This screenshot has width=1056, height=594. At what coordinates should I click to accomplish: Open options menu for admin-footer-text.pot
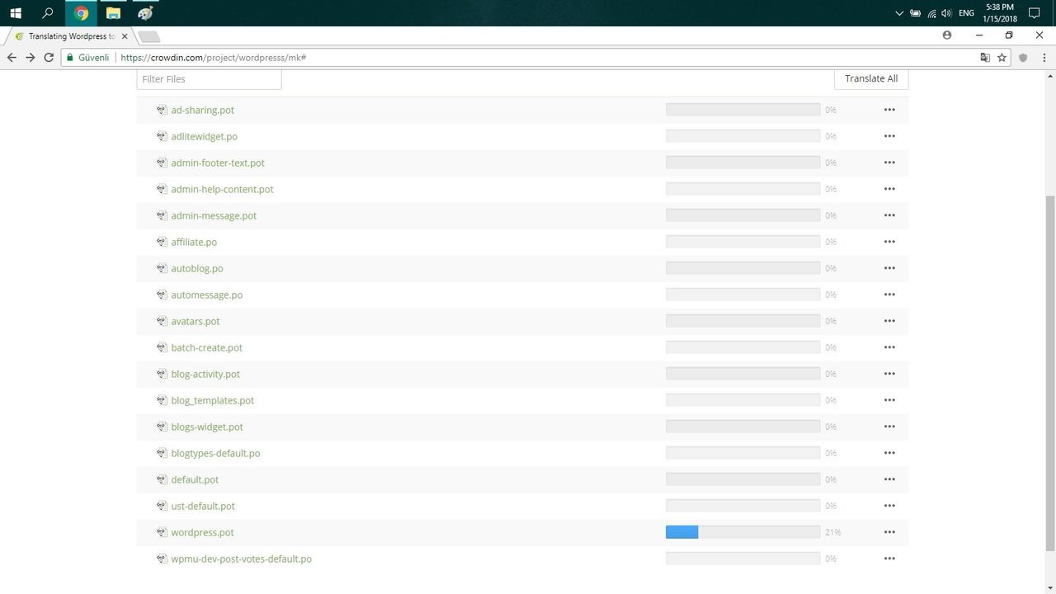tap(889, 163)
